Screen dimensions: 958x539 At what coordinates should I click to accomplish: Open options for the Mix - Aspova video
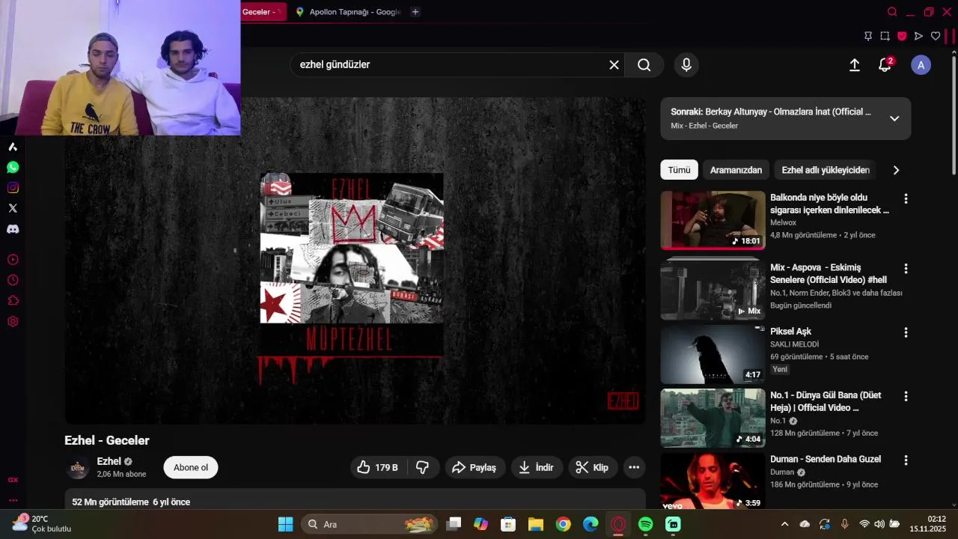[x=906, y=269]
